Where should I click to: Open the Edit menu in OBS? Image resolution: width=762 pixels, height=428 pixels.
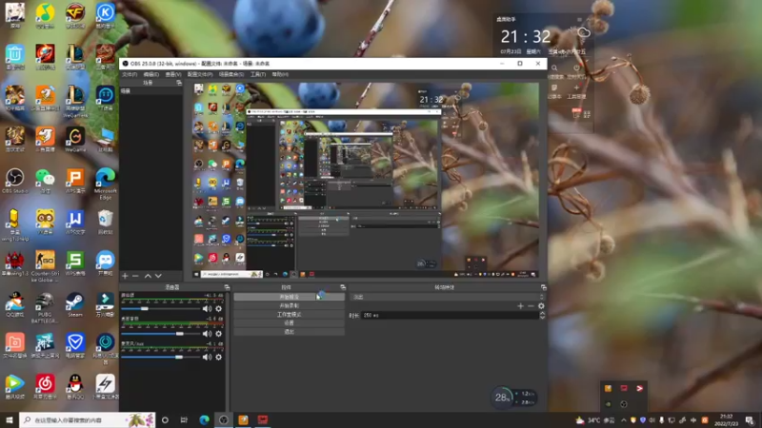[x=151, y=74]
